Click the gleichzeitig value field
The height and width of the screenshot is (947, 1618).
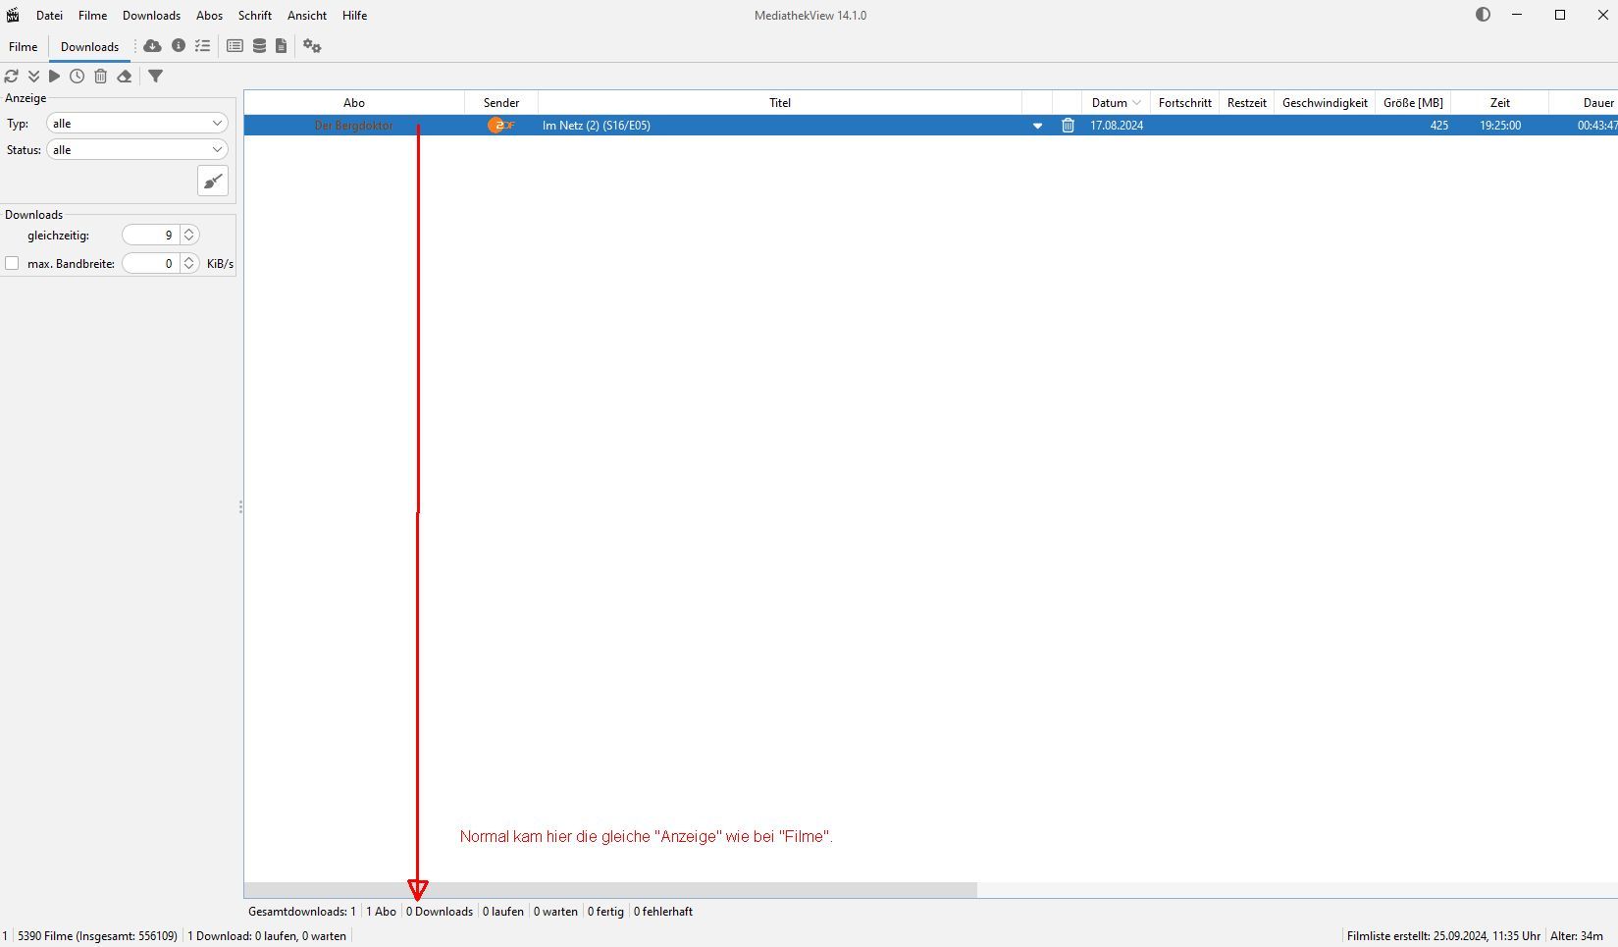pyautogui.click(x=151, y=235)
